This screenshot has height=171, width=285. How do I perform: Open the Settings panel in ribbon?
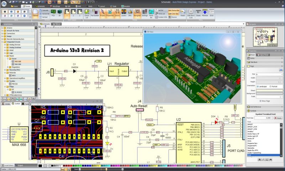point(145,13)
